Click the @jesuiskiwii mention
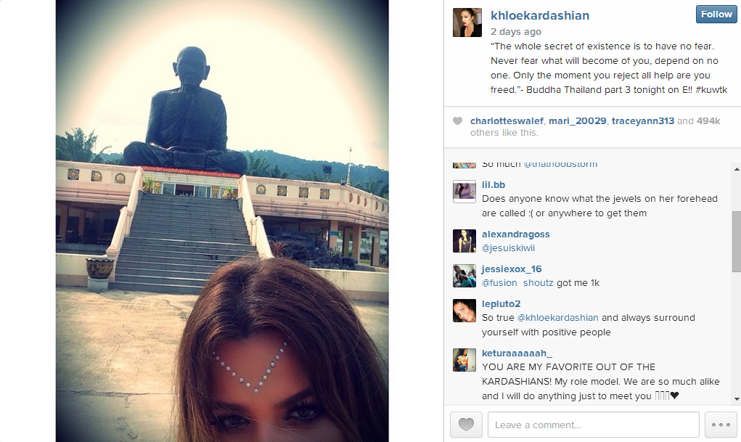Screen dimensions: 741x442 coord(508,248)
